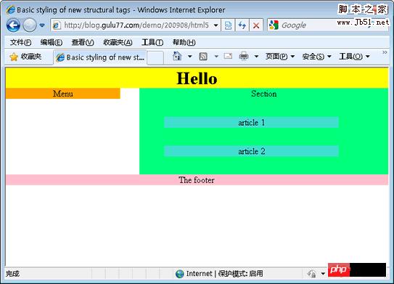
Task: Click the Internet Explorer title bar icon
Action: pos(10,10)
